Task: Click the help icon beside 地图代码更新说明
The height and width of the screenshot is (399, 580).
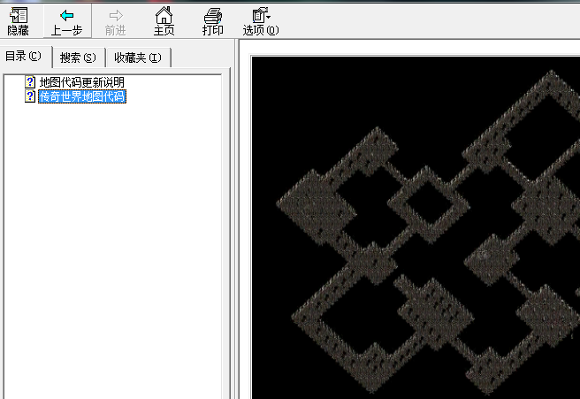Action: tap(30, 81)
